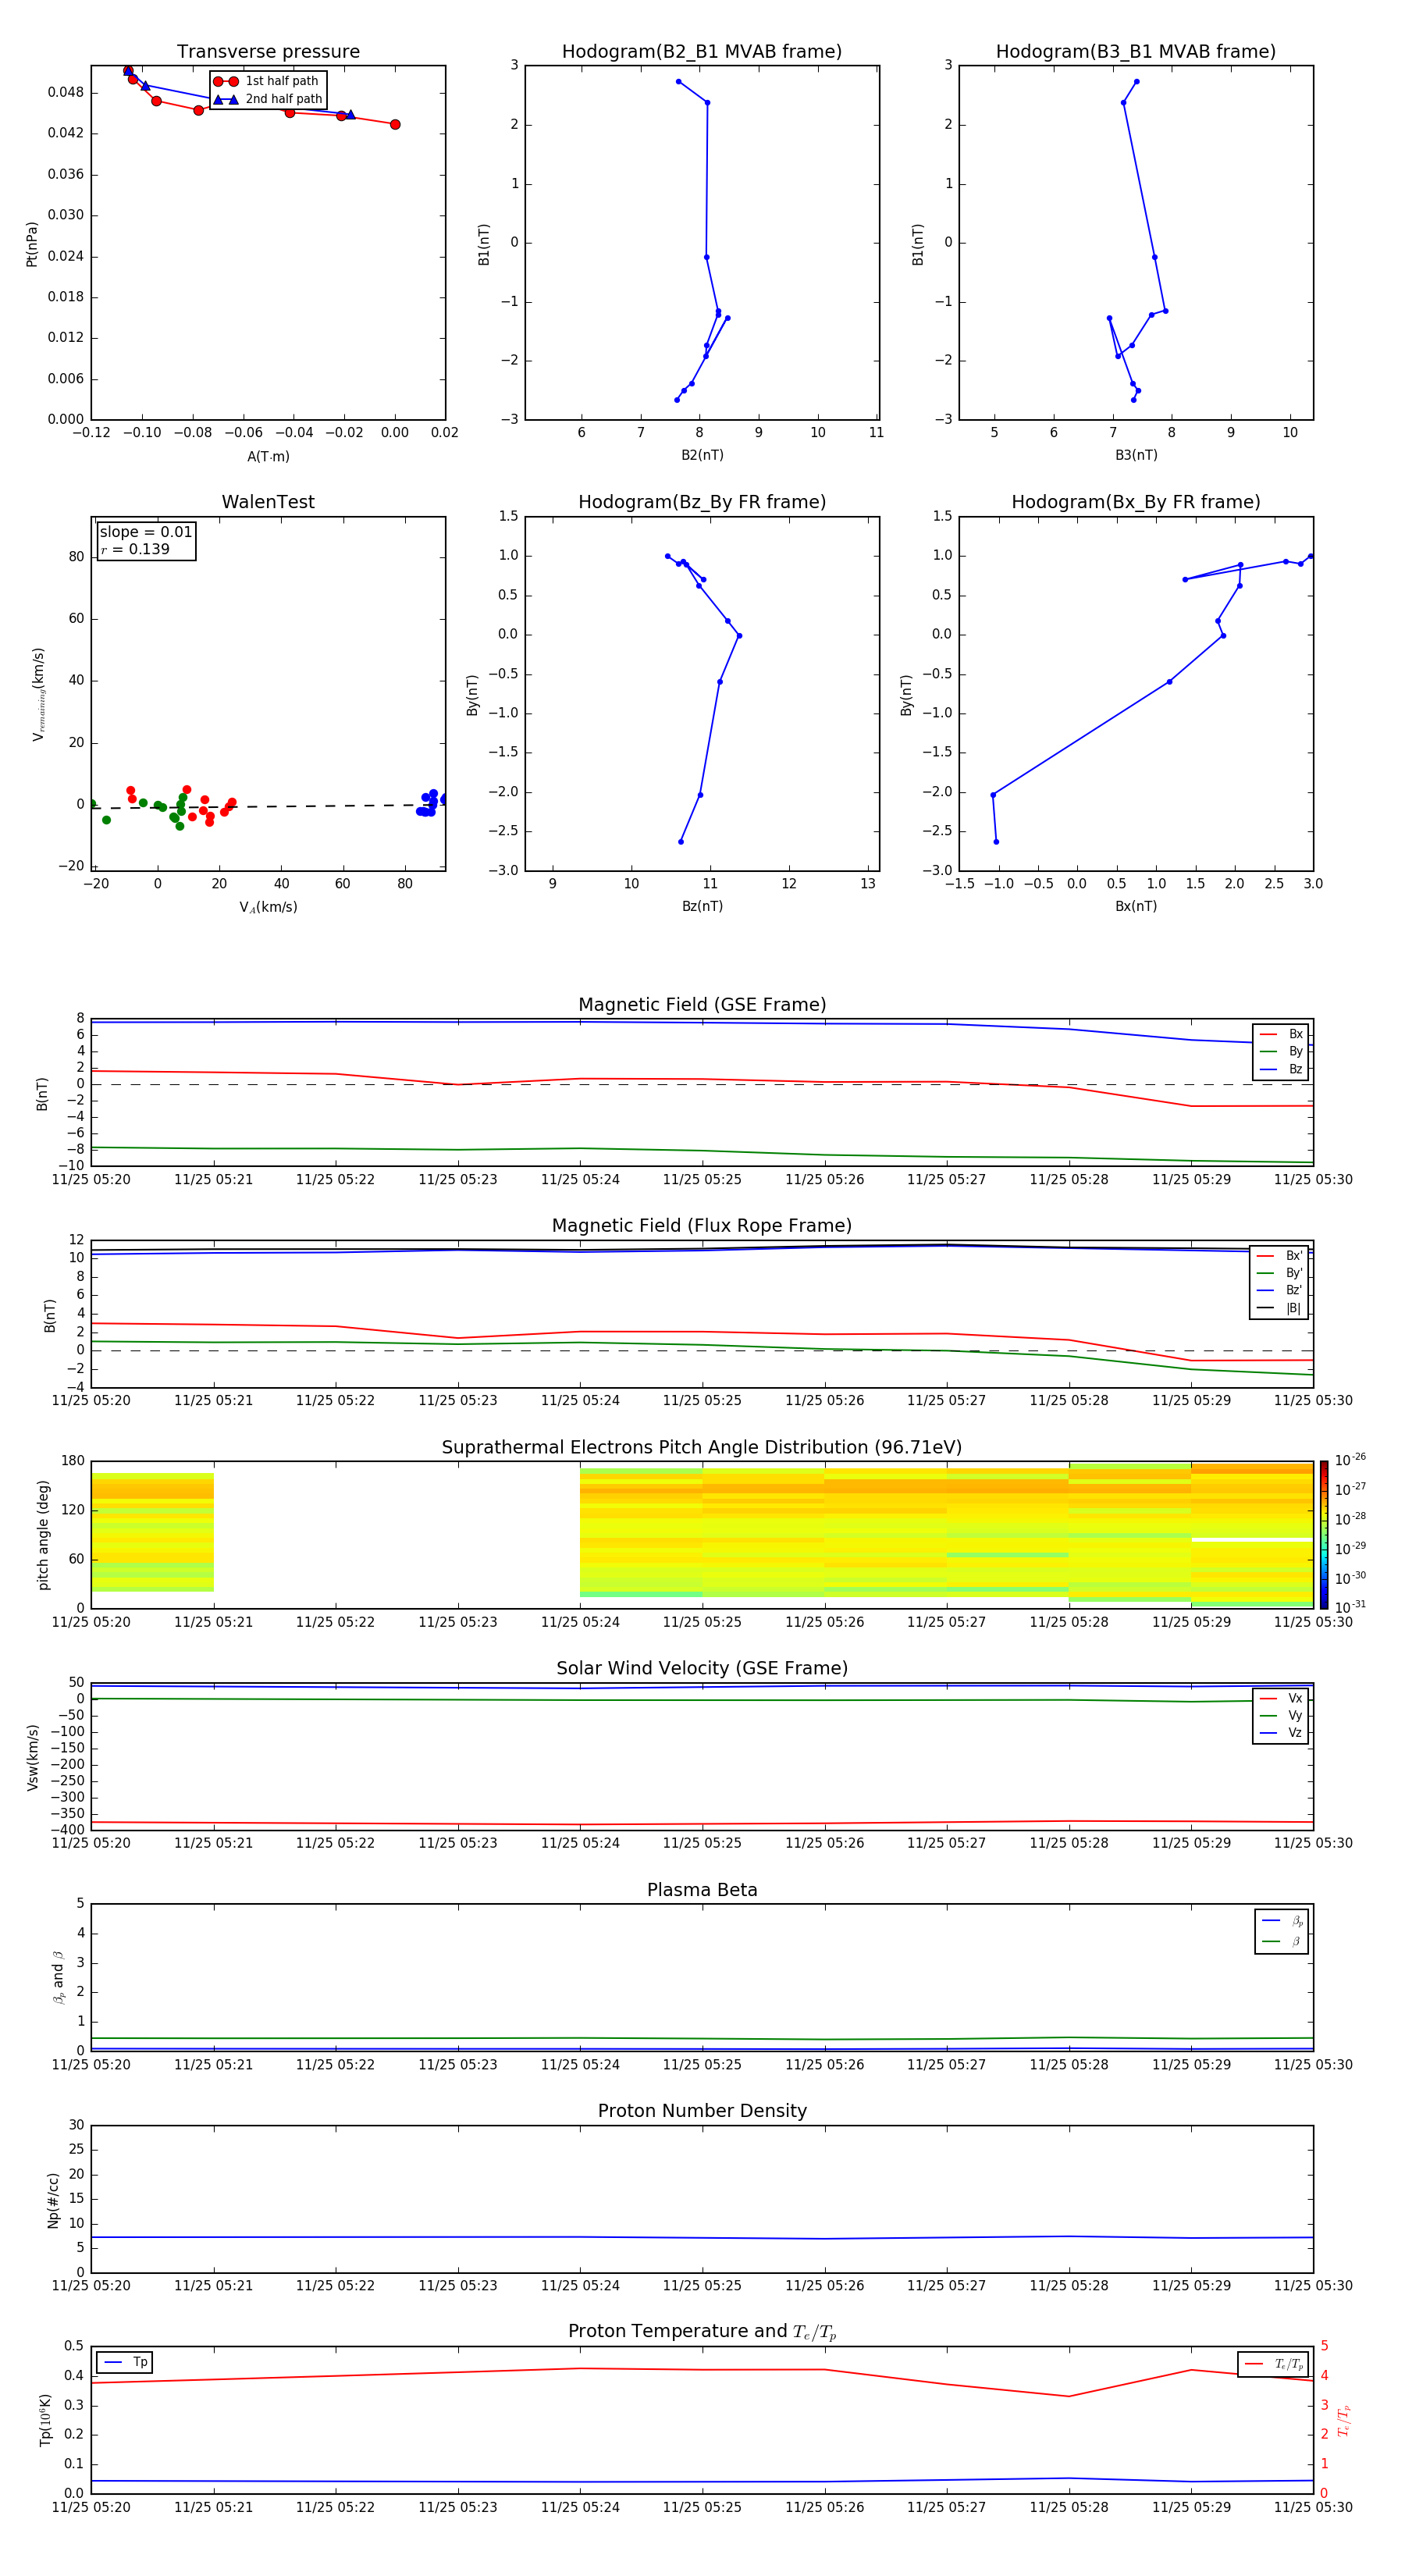
Task: Click the 'V_A(km/s)' x-axis label
Action: coord(268,907)
